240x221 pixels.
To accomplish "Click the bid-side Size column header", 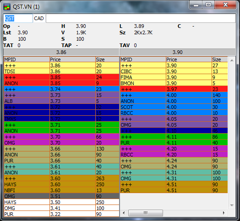I will click(x=107, y=59).
